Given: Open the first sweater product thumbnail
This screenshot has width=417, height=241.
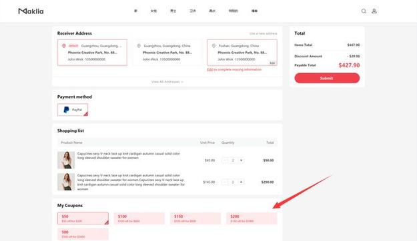Looking at the screenshot, I should 66,160.
